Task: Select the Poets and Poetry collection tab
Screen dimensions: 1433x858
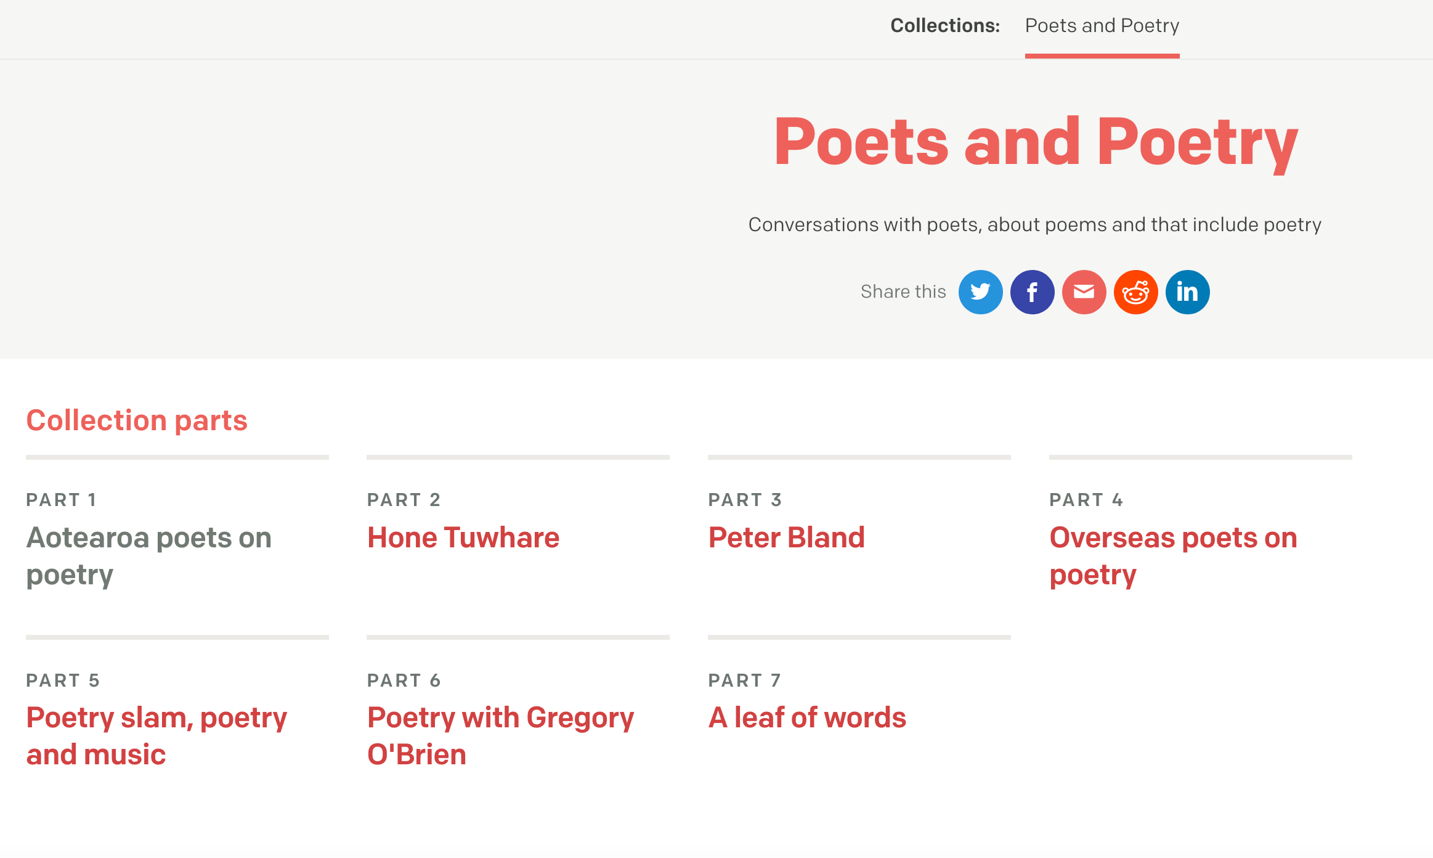Action: point(1102,26)
